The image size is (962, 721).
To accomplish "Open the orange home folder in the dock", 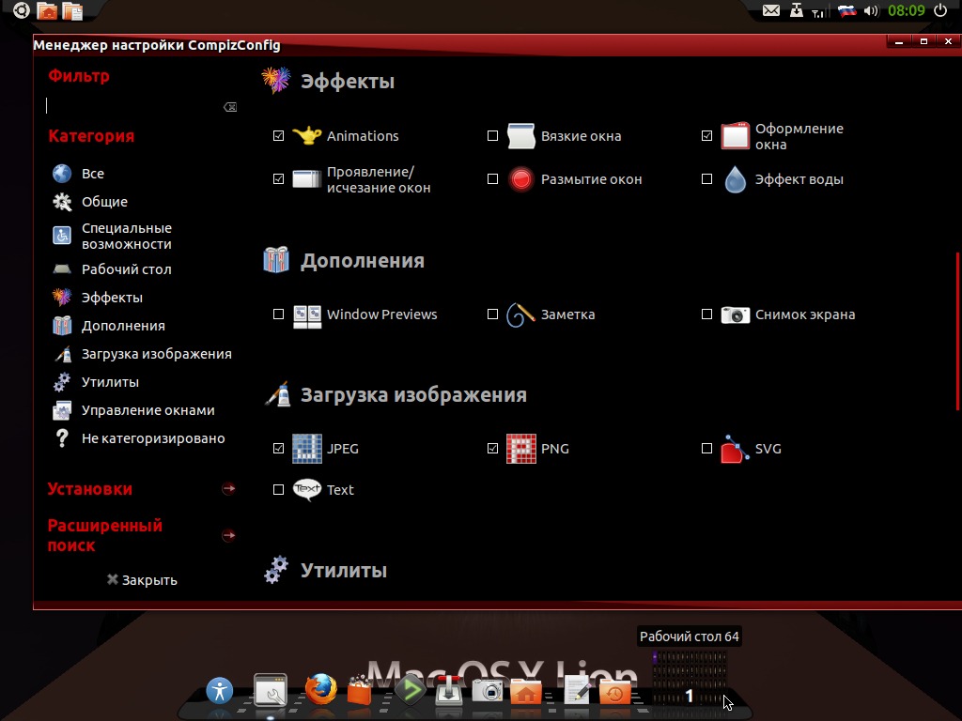I will pyautogui.click(x=526, y=692).
